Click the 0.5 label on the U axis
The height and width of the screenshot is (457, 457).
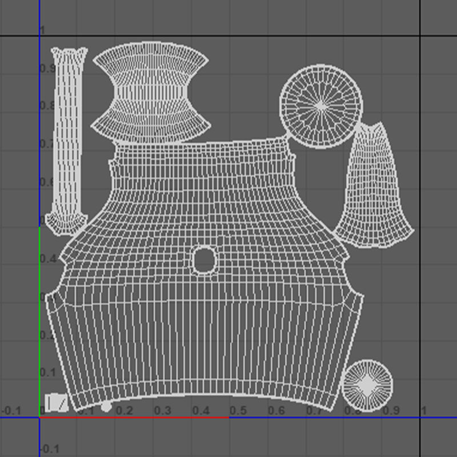[238, 411]
